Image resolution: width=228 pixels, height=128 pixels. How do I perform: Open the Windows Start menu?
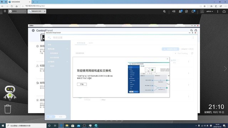coord(3,126)
